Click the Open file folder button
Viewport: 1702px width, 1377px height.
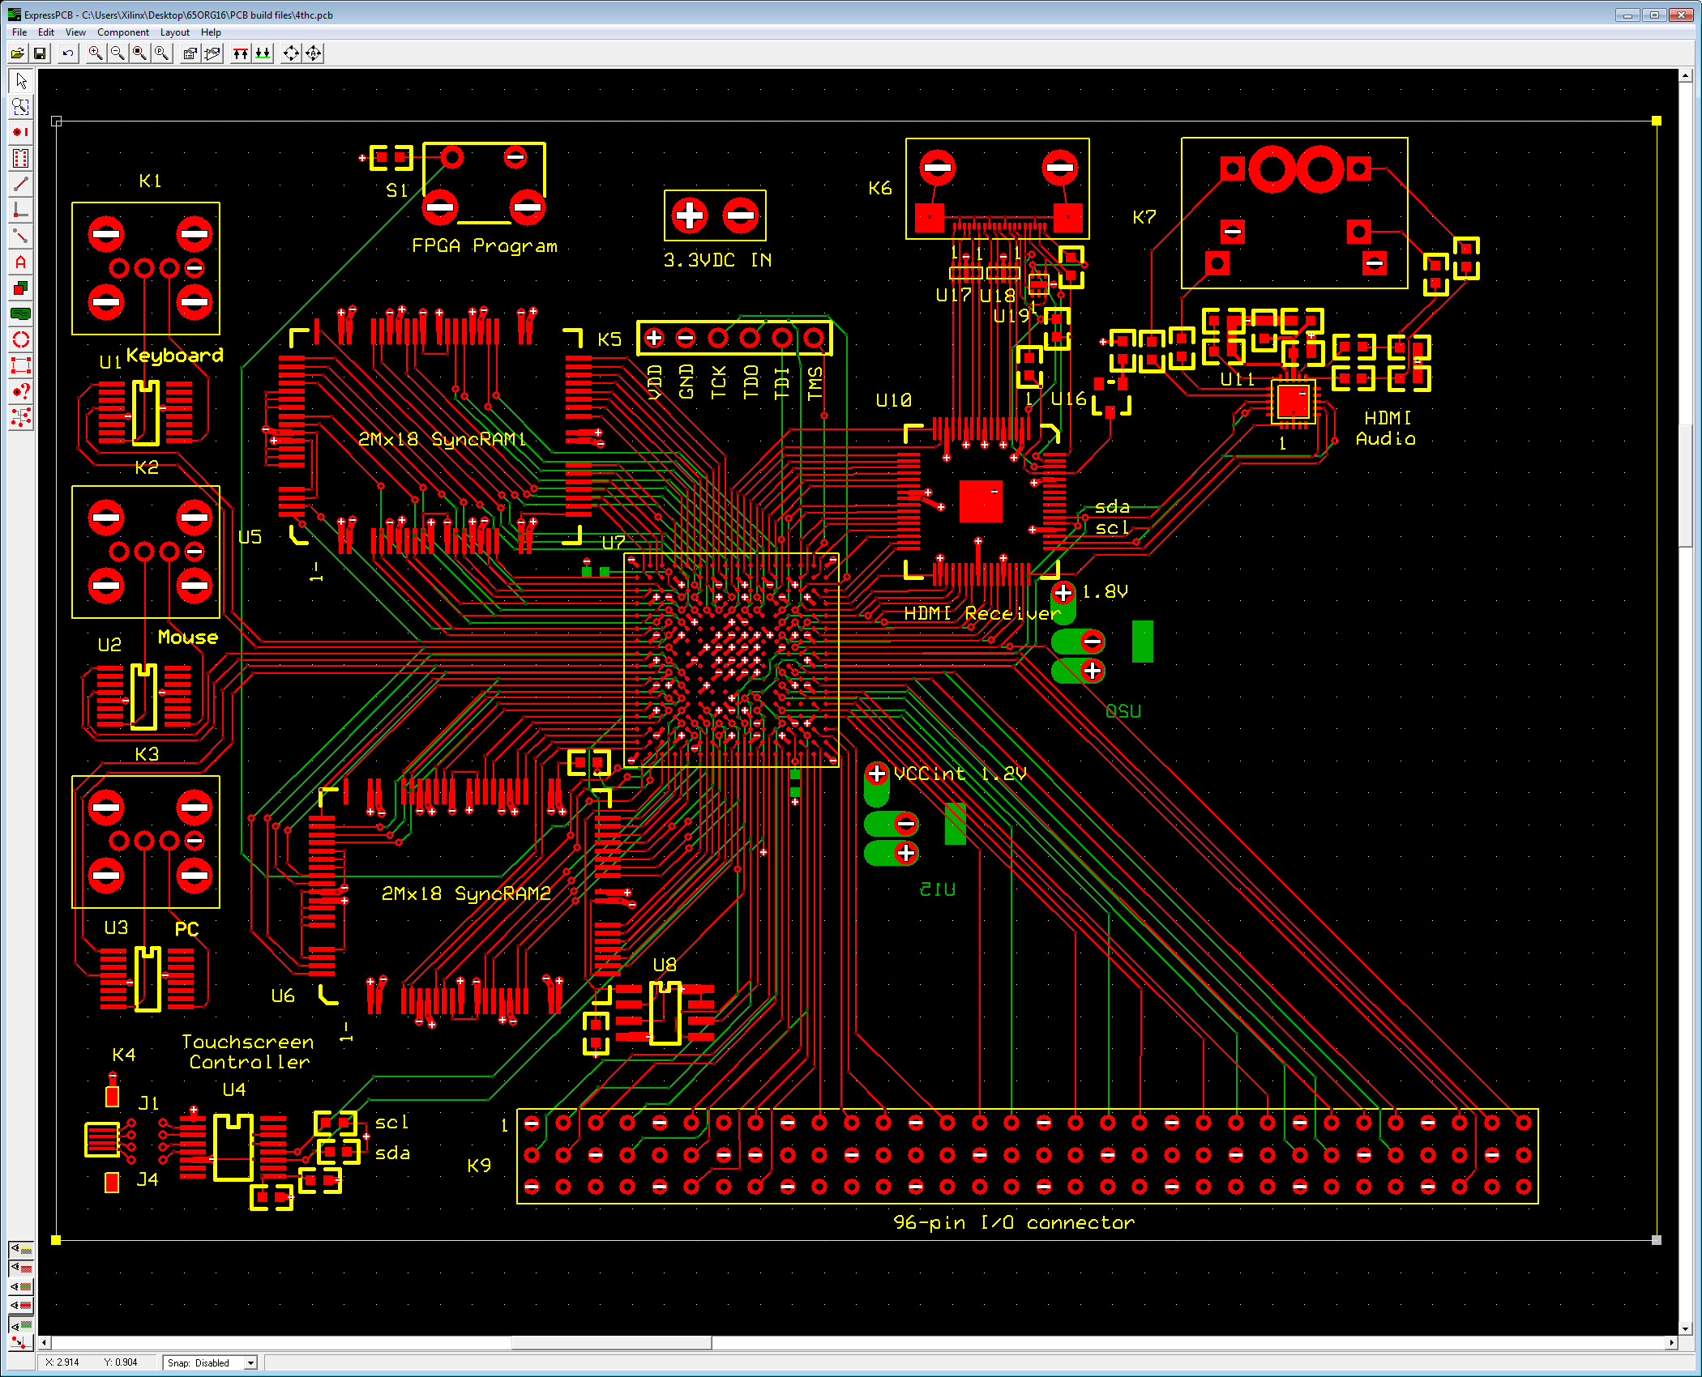pyautogui.click(x=18, y=53)
